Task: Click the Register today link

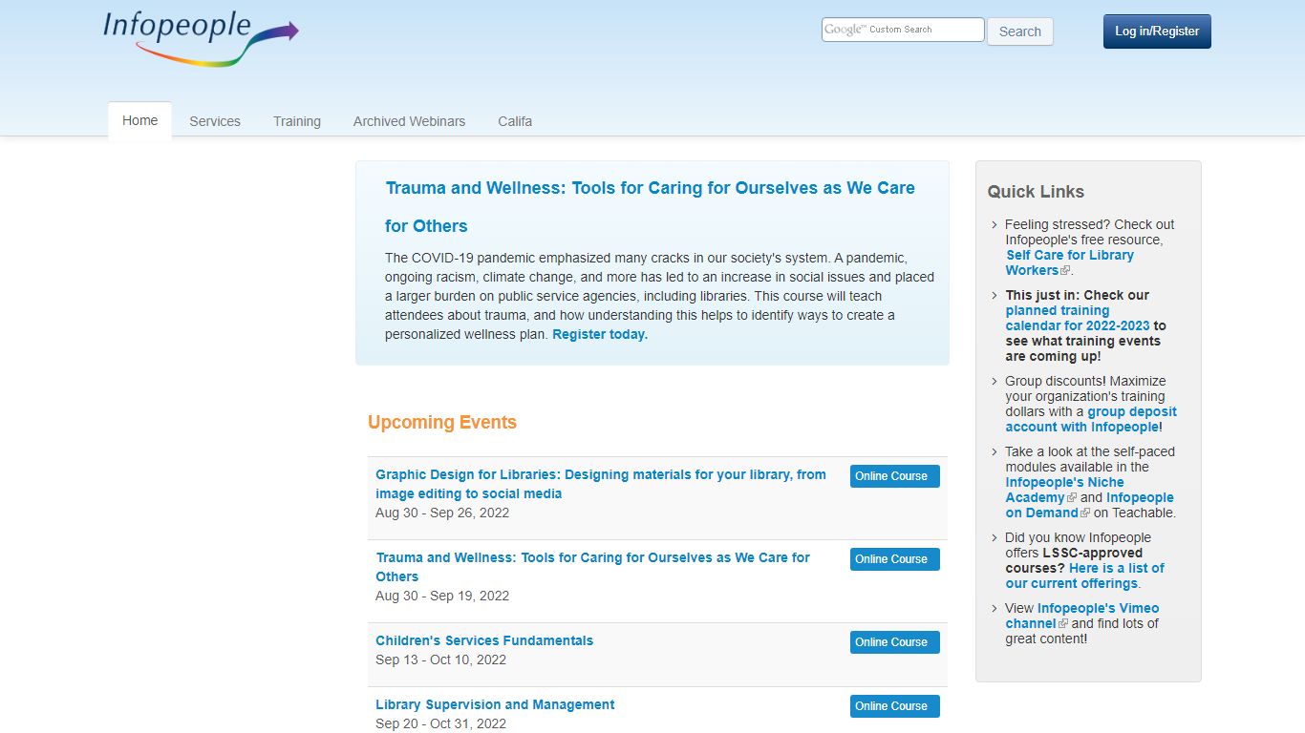Action: pyautogui.click(x=600, y=334)
